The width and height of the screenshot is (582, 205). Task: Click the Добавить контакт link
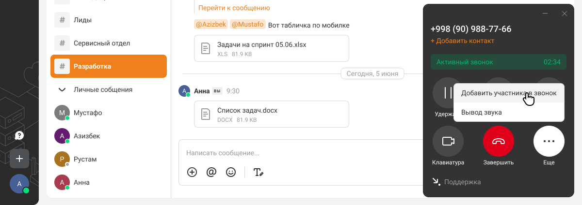tap(462, 41)
